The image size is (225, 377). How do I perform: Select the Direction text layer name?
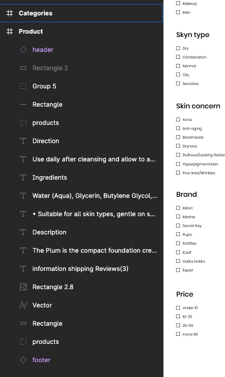46,141
